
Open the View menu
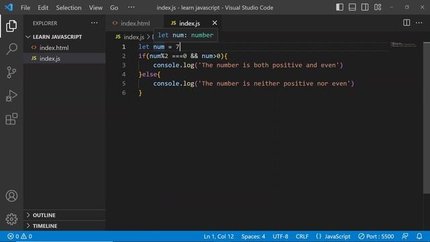[x=95, y=7]
